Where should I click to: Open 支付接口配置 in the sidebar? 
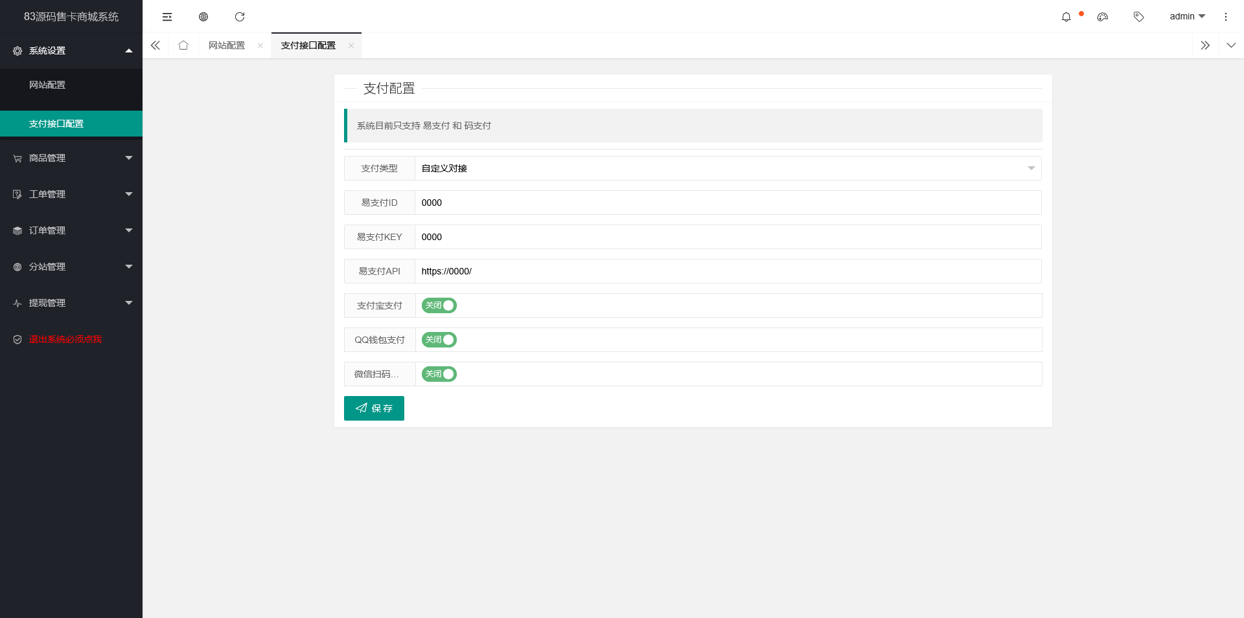click(71, 124)
